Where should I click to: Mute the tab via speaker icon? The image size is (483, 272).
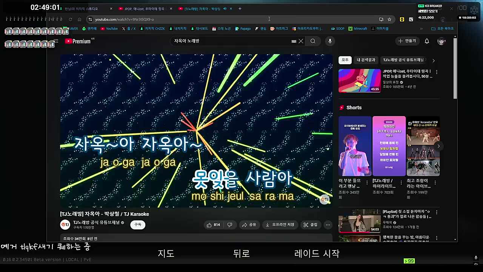225,9
